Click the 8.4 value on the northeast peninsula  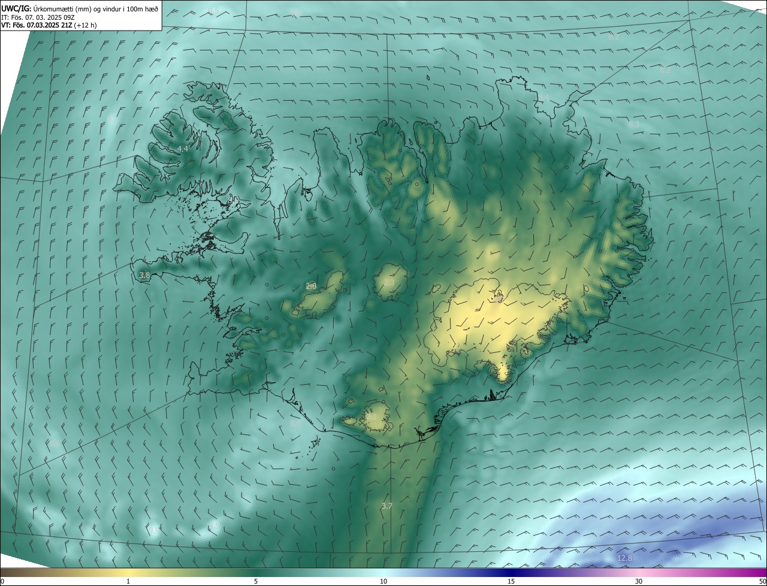[x=543, y=97]
